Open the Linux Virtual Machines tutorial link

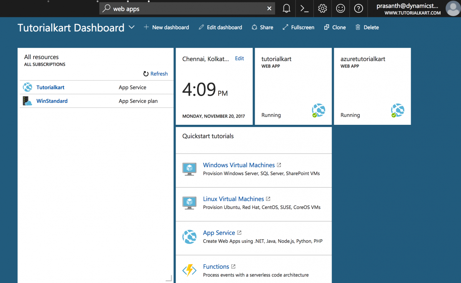pos(234,199)
